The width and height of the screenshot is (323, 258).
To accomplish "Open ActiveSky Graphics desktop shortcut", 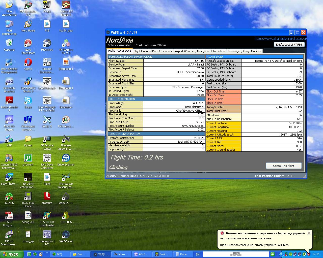I will (x=9, y=85).
